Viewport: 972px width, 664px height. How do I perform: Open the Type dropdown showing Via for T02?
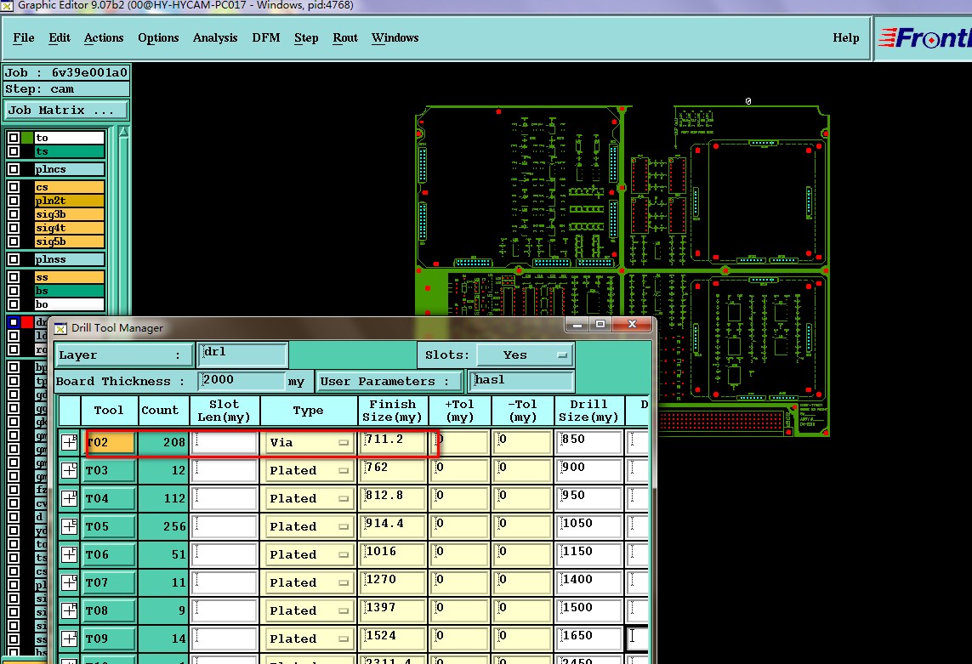click(309, 443)
